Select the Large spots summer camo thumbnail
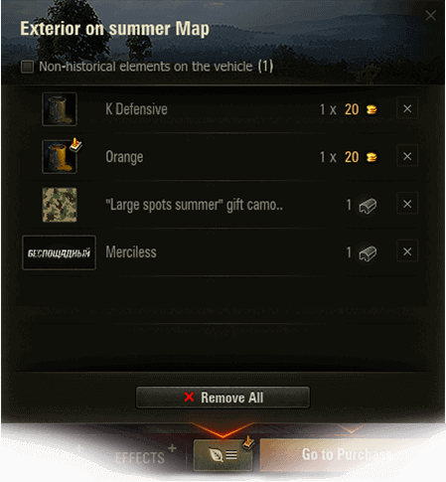Screen dimensions: 446x482 (60, 205)
